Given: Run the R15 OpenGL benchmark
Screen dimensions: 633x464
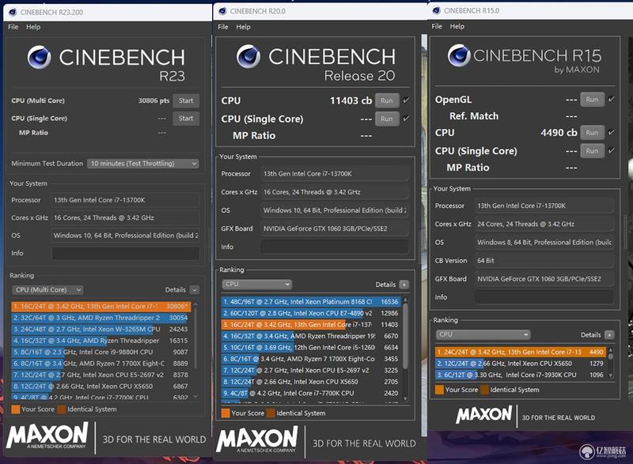Looking at the screenshot, I should (592, 100).
